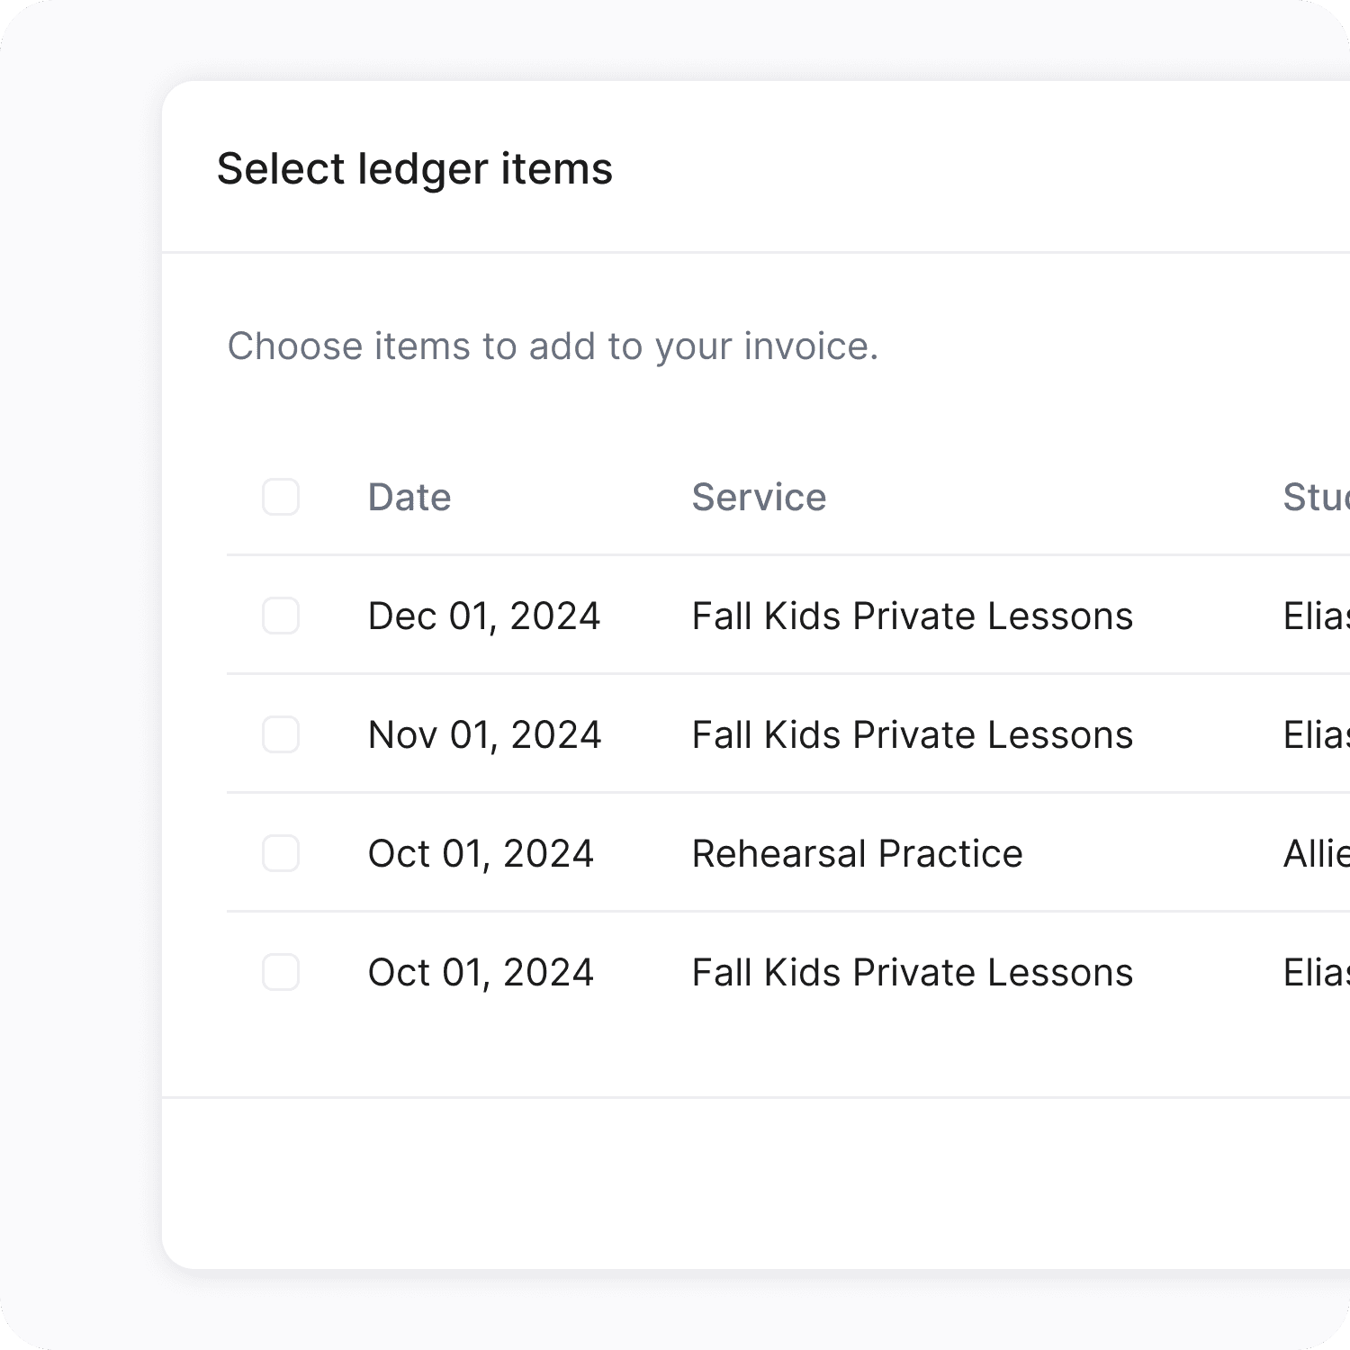Viewport: 1350px width, 1350px height.
Task: Toggle the select-all checkbox in header
Action: click(281, 497)
